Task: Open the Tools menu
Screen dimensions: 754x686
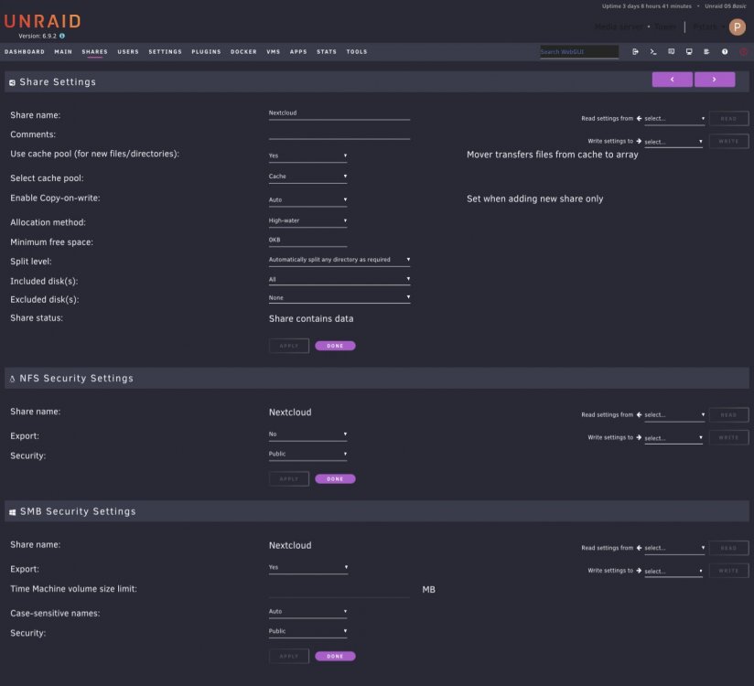Action: 357,51
